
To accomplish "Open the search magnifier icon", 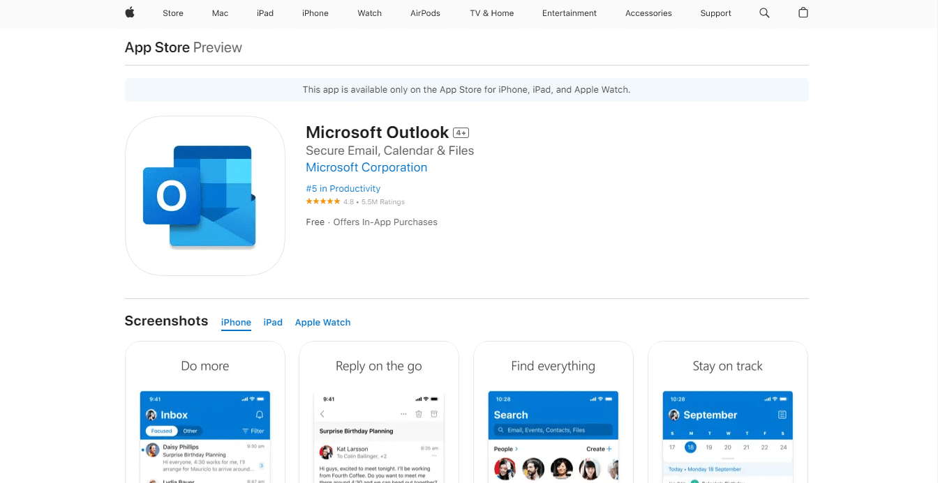I will tap(764, 13).
